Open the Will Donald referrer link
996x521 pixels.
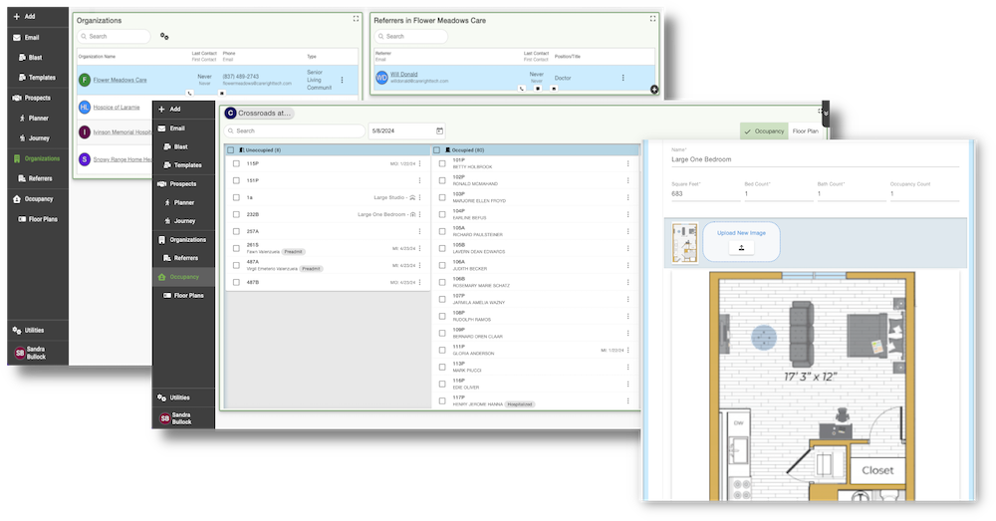(405, 74)
